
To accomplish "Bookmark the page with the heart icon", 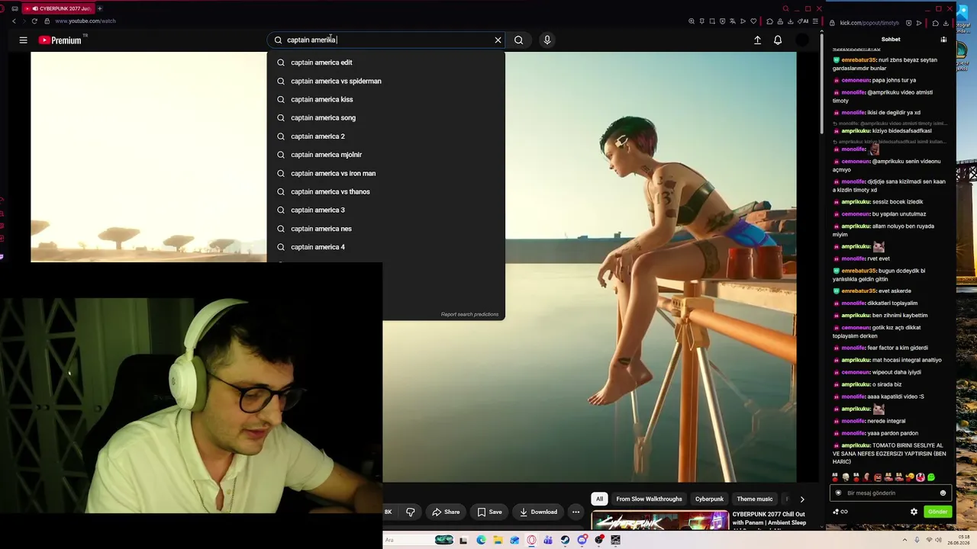I will pos(753,21).
